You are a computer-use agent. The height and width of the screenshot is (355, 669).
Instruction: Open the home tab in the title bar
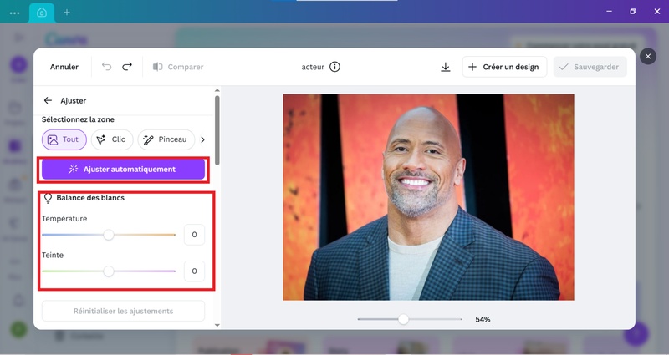pyautogui.click(x=42, y=13)
